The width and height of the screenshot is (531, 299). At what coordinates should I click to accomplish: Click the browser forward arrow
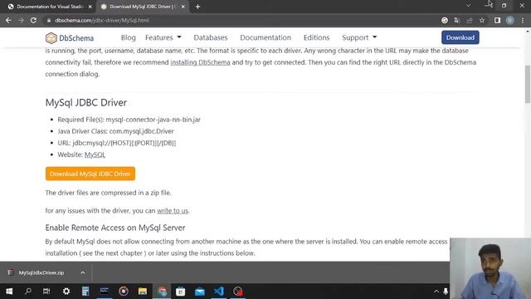[x=21, y=20]
